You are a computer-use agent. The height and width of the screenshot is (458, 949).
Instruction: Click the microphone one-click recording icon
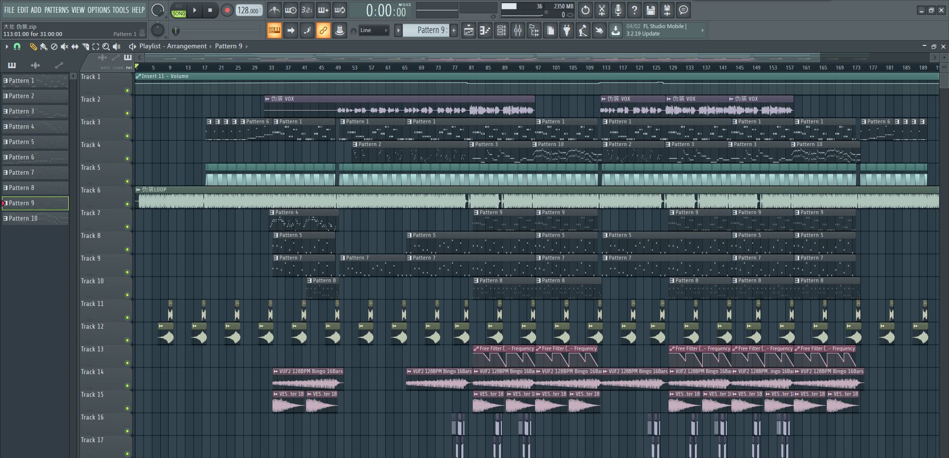coord(618,10)
